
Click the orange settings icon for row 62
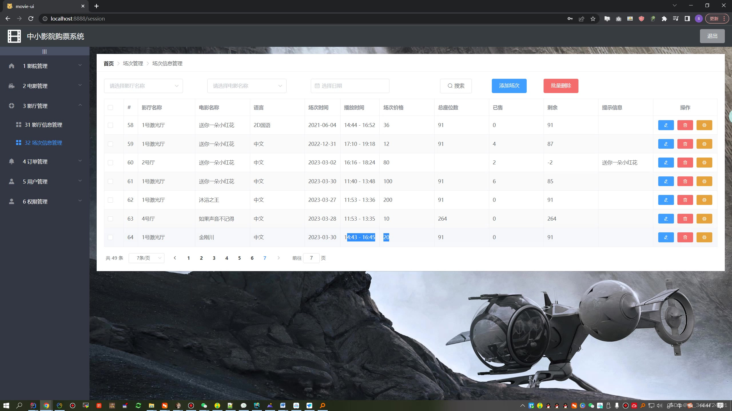[704, 200]
